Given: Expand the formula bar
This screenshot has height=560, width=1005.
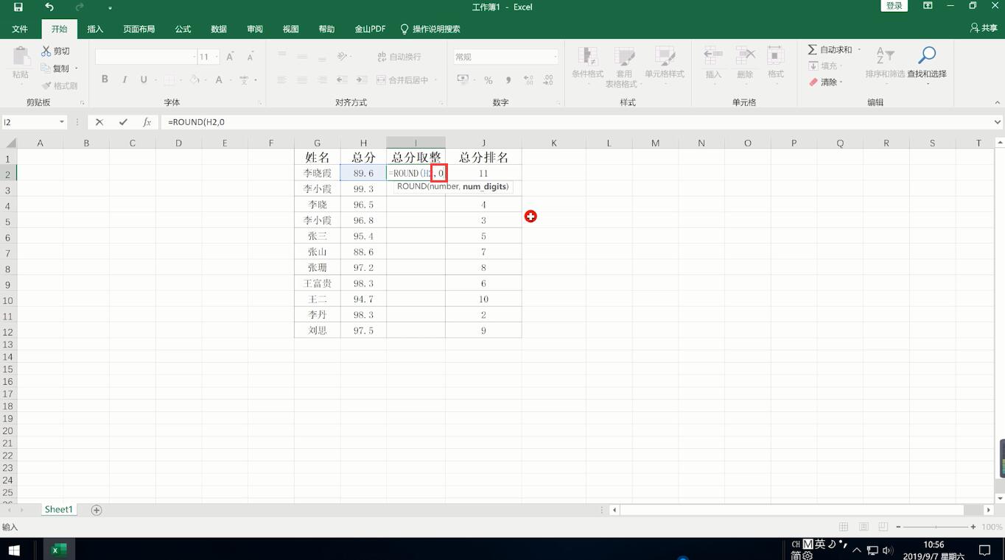Looking at the screenshot, I should coord(998,122).
